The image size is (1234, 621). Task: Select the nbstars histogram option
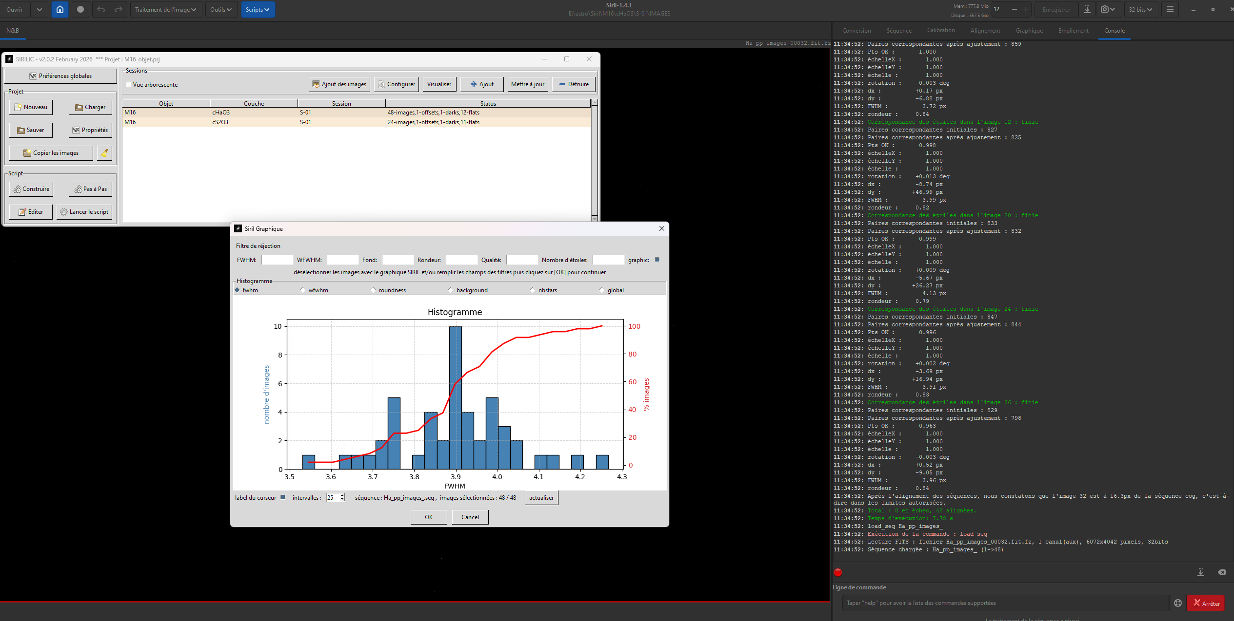533,290
